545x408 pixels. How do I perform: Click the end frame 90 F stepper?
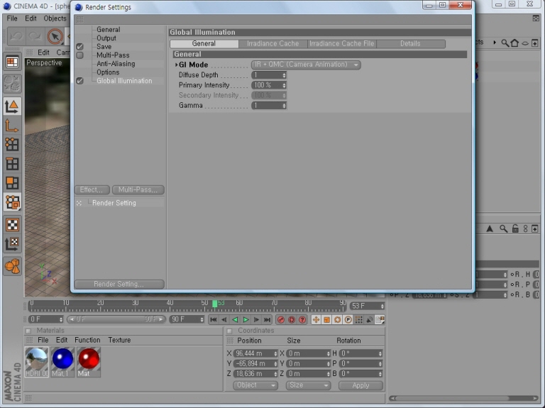202,319
